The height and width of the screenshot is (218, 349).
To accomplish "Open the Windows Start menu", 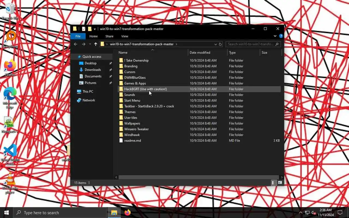I will click(x=7, y=213).
